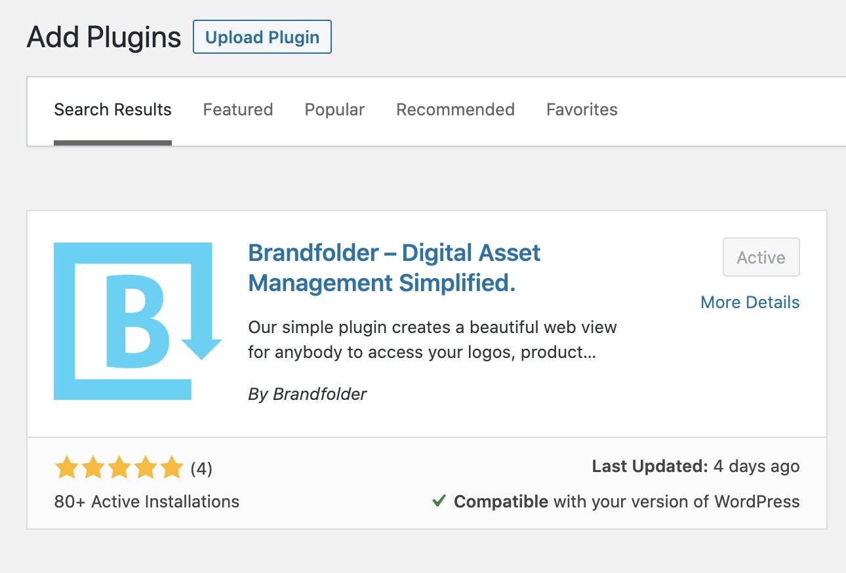Click the Brandfolder plugin logo thumbnail
846x573 pixels.
point(138,321)
